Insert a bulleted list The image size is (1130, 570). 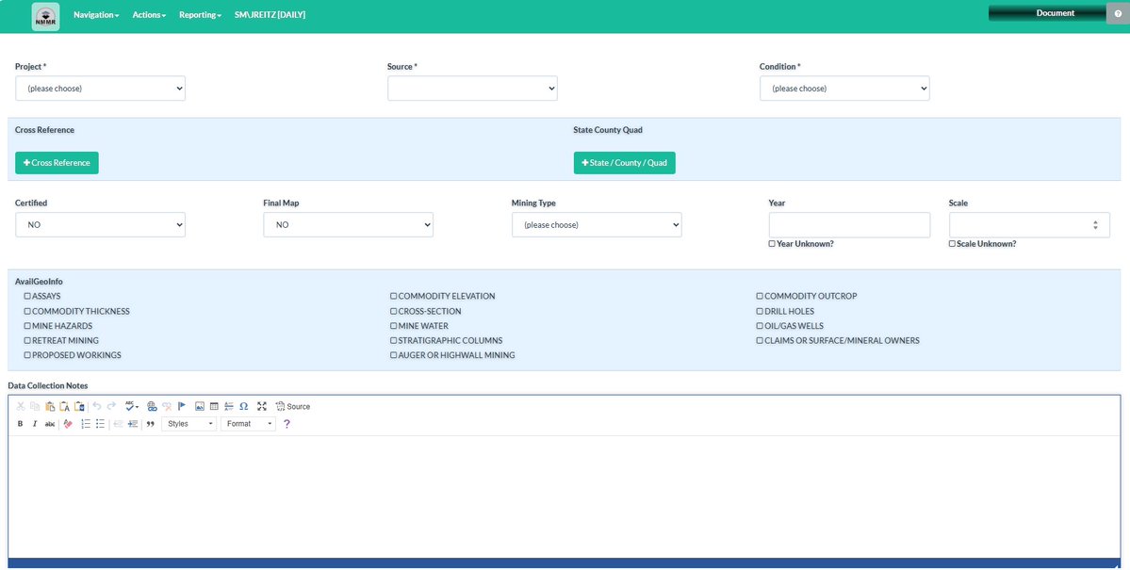100,424
